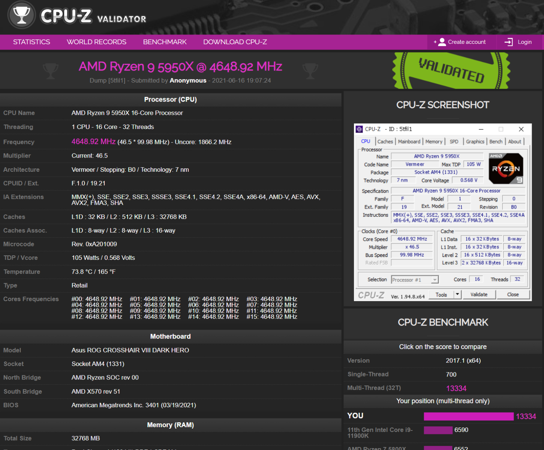Viewport: 544px width, 450px height.
Task: Switch to the Memory tab
Action: click(434, 141)
